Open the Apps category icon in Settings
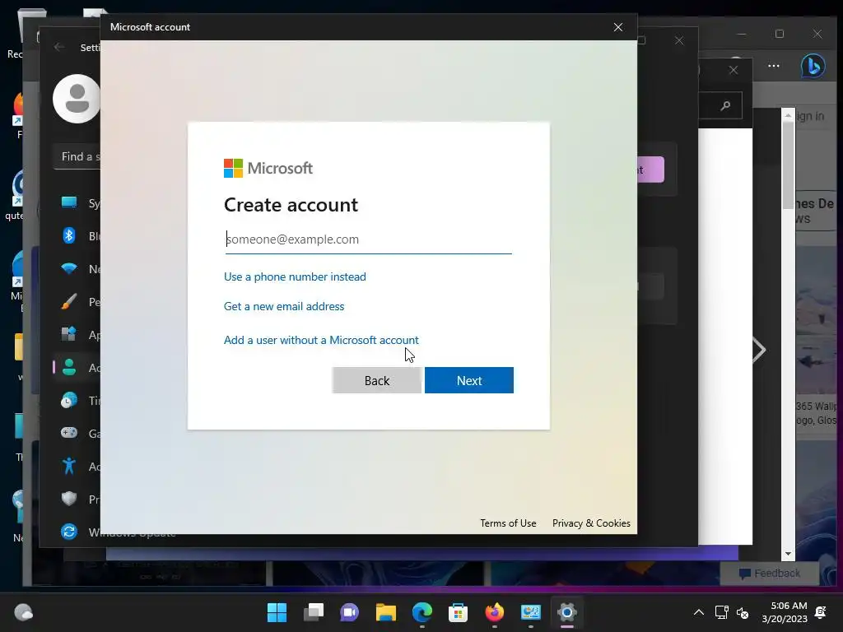843x632 pixels. [x=69, y=334]
